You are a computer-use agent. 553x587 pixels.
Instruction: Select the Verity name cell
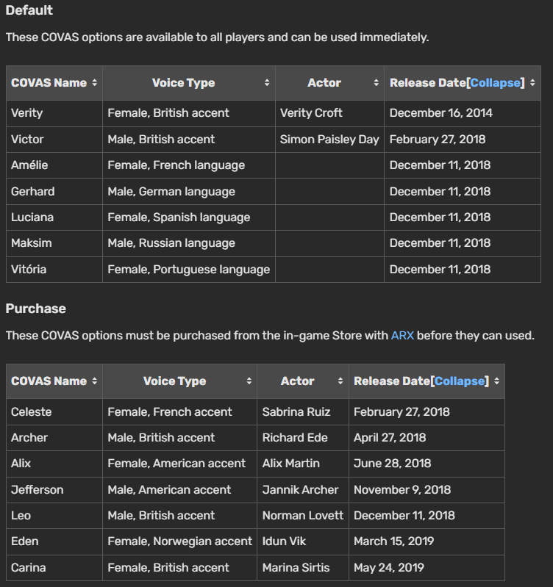click(x=54, y=113)
